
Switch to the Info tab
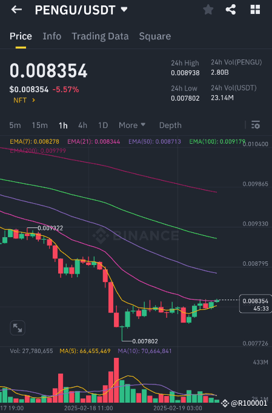click(x=52, y=36)
